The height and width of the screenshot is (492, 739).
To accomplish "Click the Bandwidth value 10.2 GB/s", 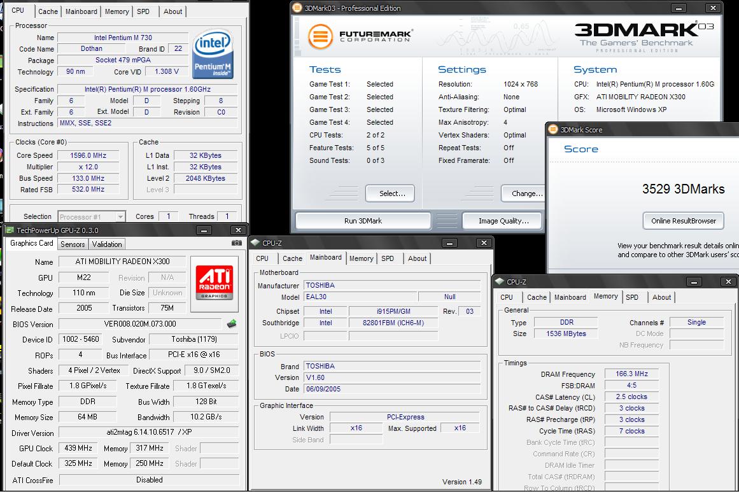I will 206,417.
